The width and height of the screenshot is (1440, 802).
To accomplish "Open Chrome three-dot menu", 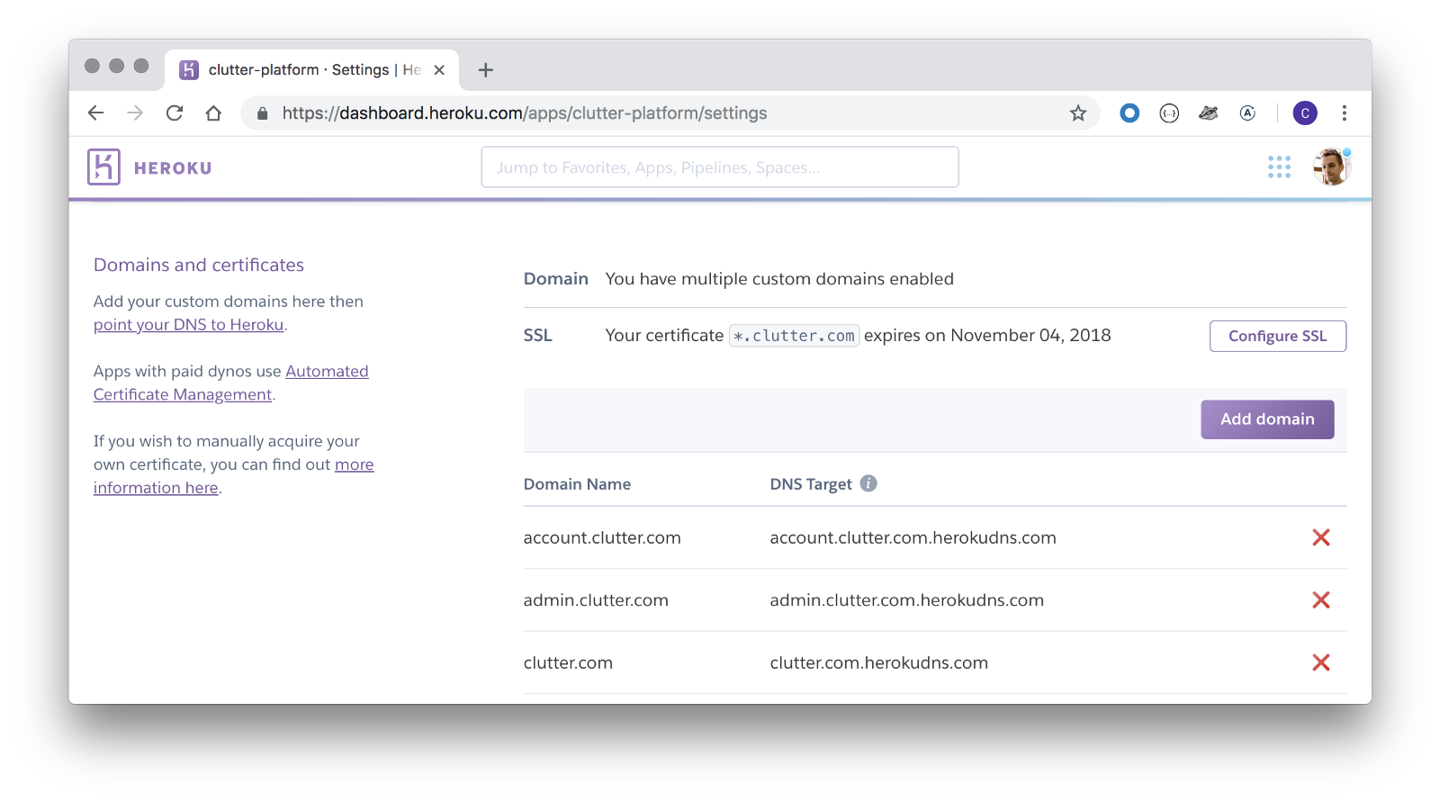I will (x=1345, y=113).
